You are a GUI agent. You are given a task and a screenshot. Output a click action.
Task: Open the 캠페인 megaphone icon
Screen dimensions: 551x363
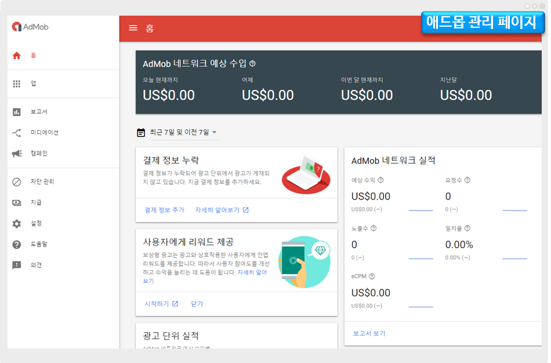17,154
